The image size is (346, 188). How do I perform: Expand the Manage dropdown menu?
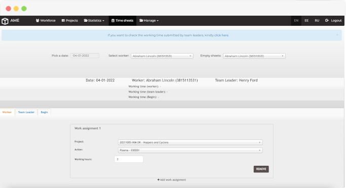tap(149, 21)
